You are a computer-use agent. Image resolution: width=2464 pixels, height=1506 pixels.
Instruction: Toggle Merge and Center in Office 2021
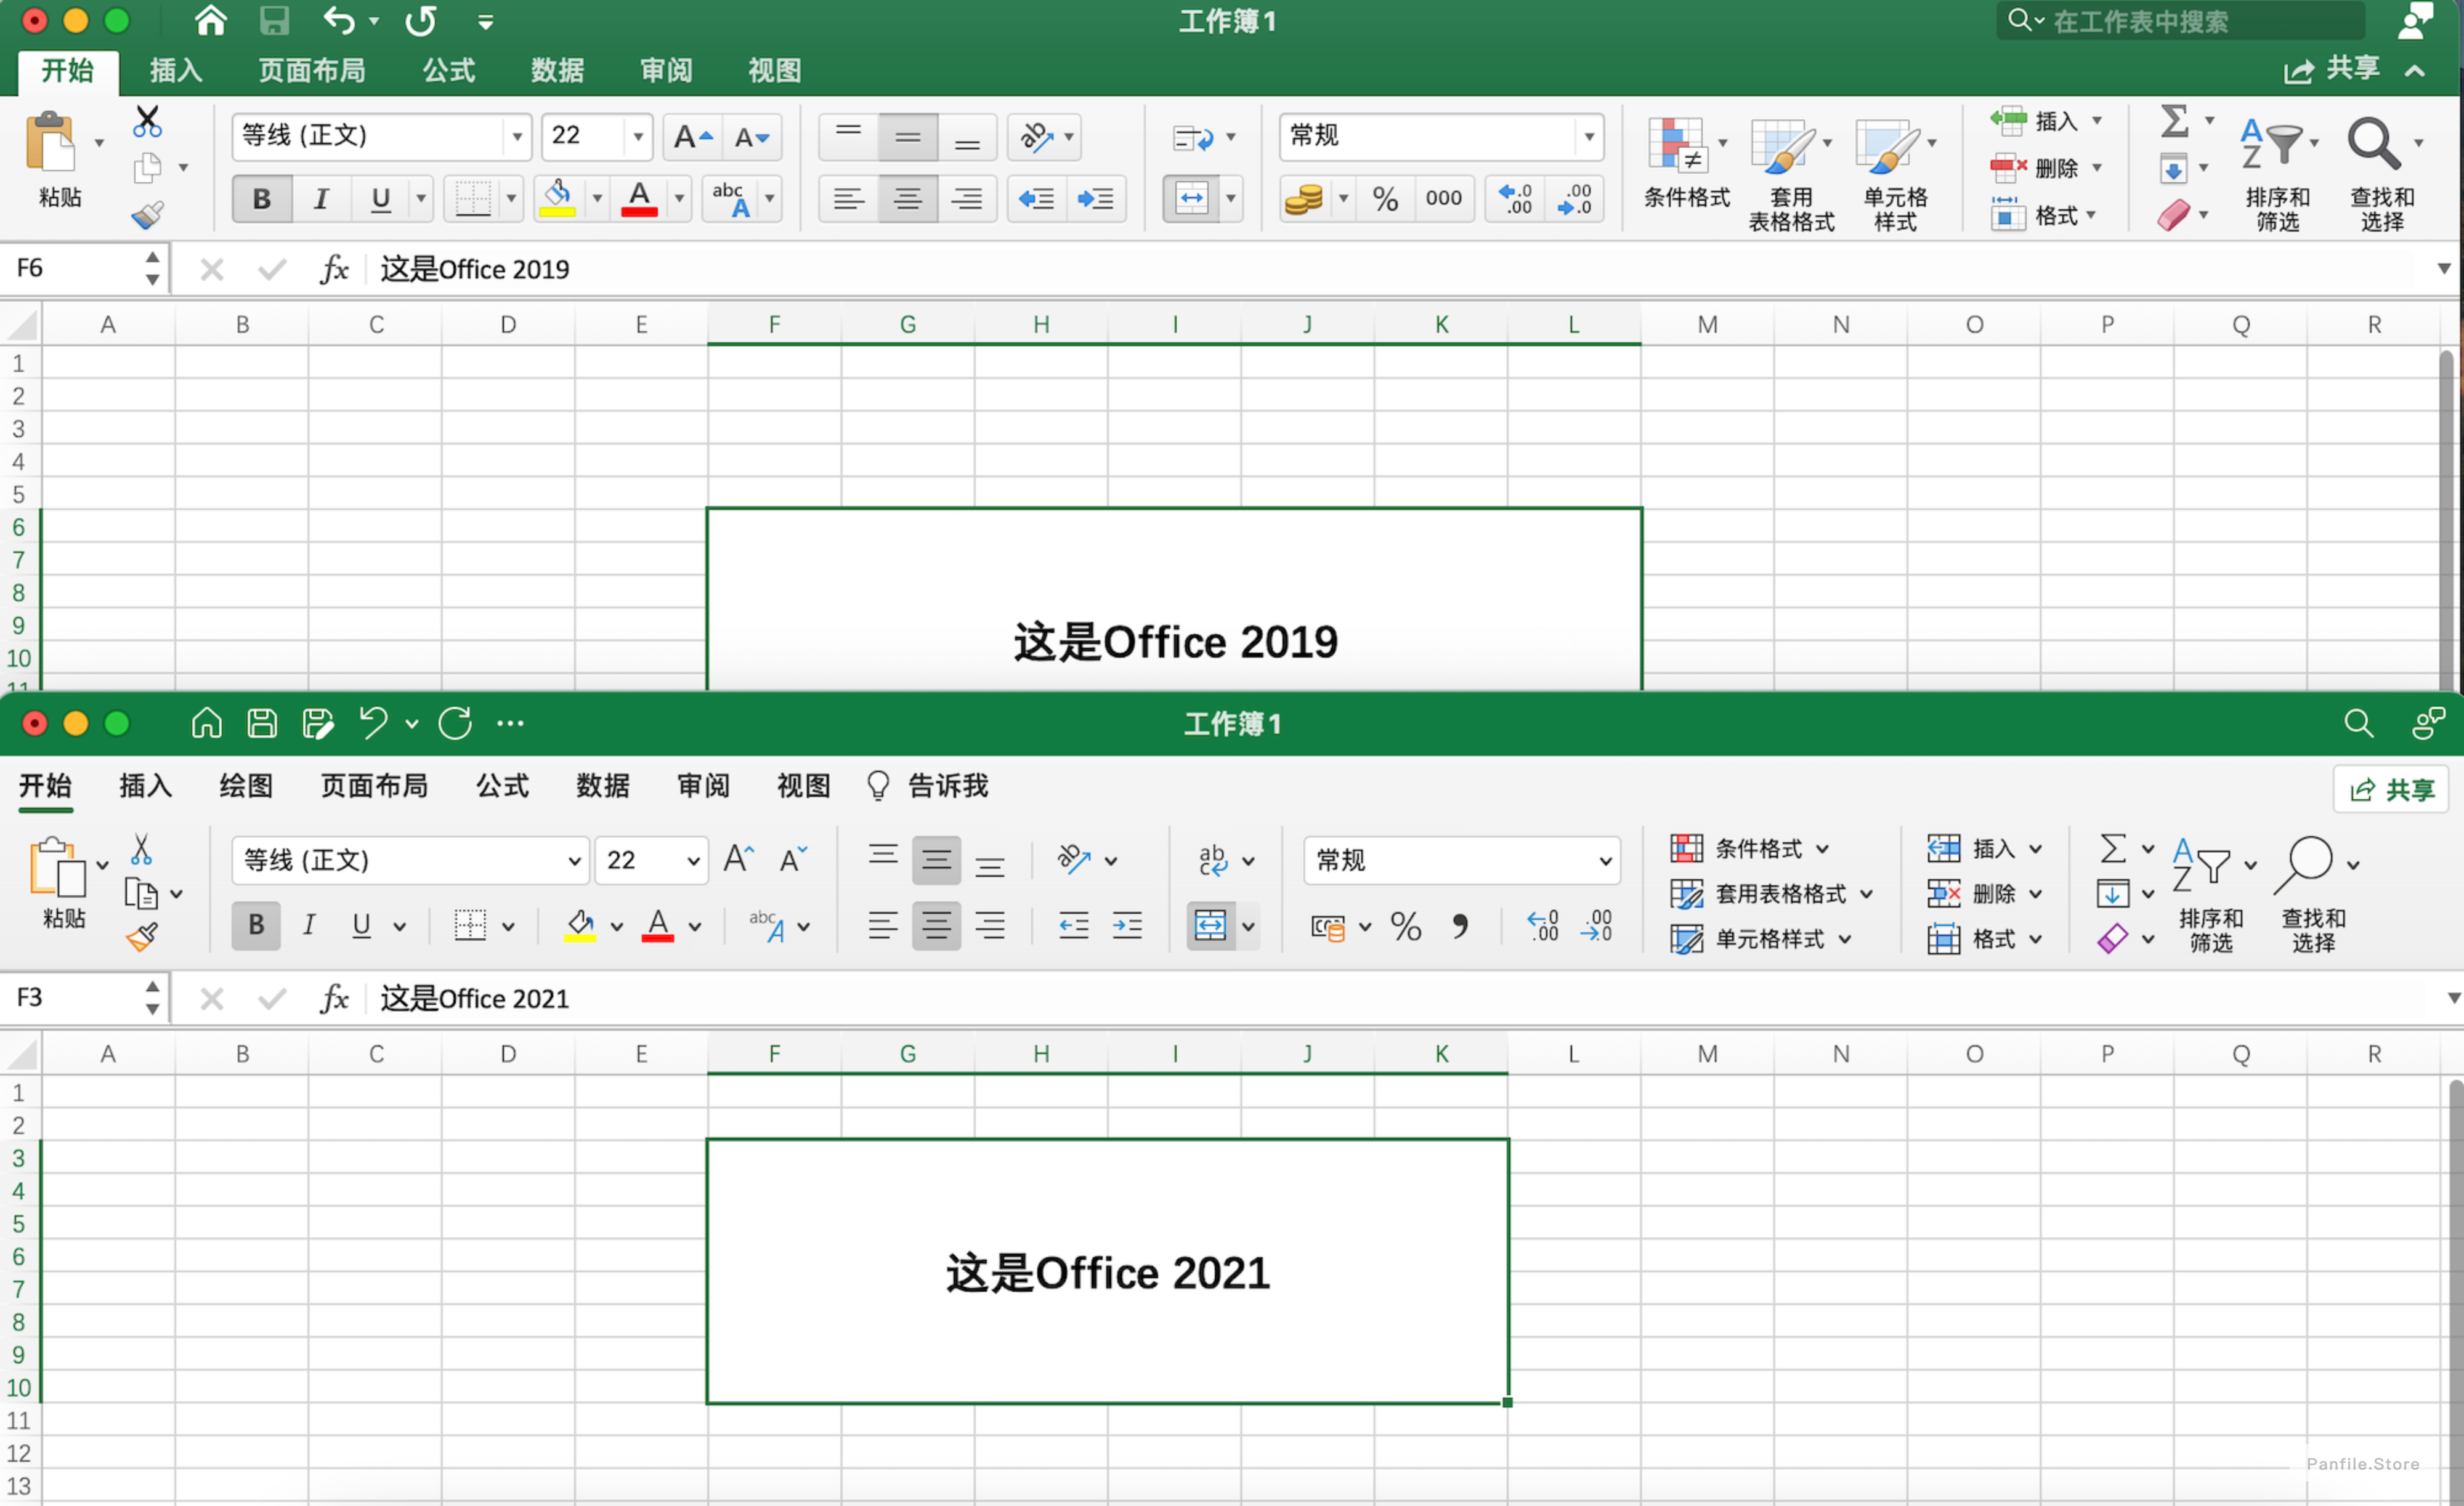point(1210,925)
